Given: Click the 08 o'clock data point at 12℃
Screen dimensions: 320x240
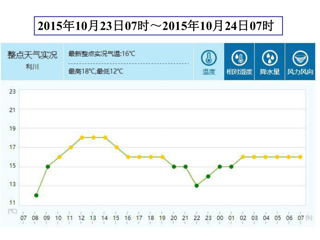Looking at the screenshot, I should 36,195.
